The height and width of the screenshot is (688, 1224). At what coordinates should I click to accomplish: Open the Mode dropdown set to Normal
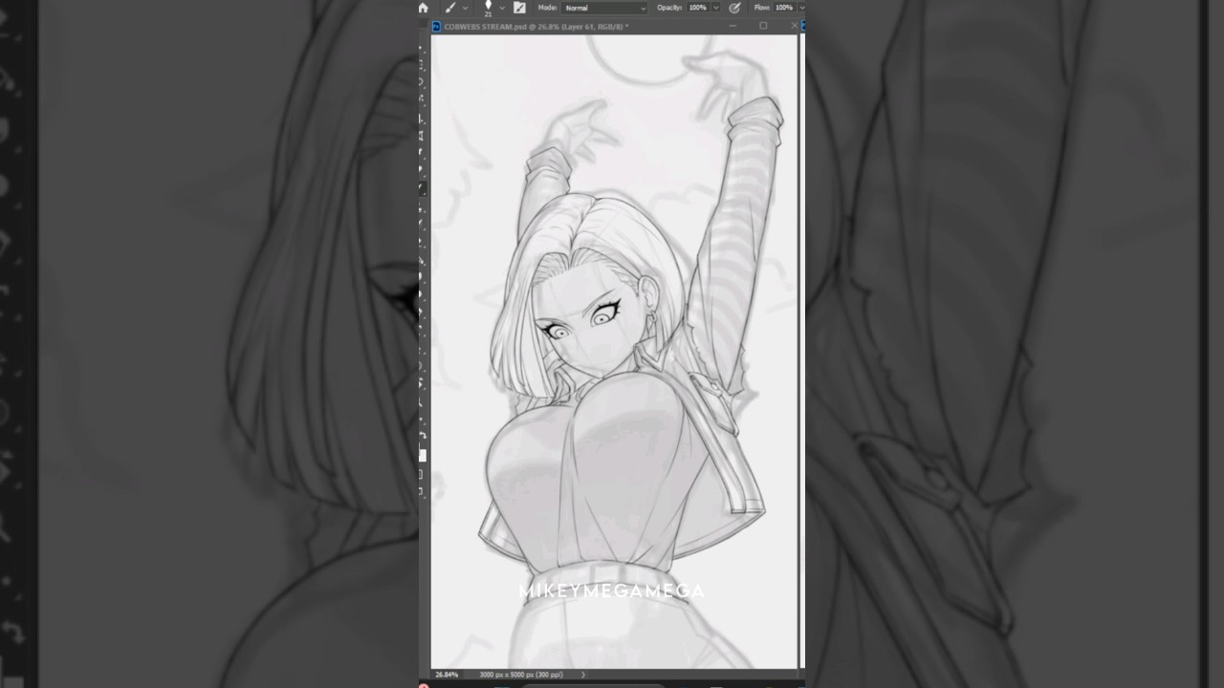[x=604, y=8]
